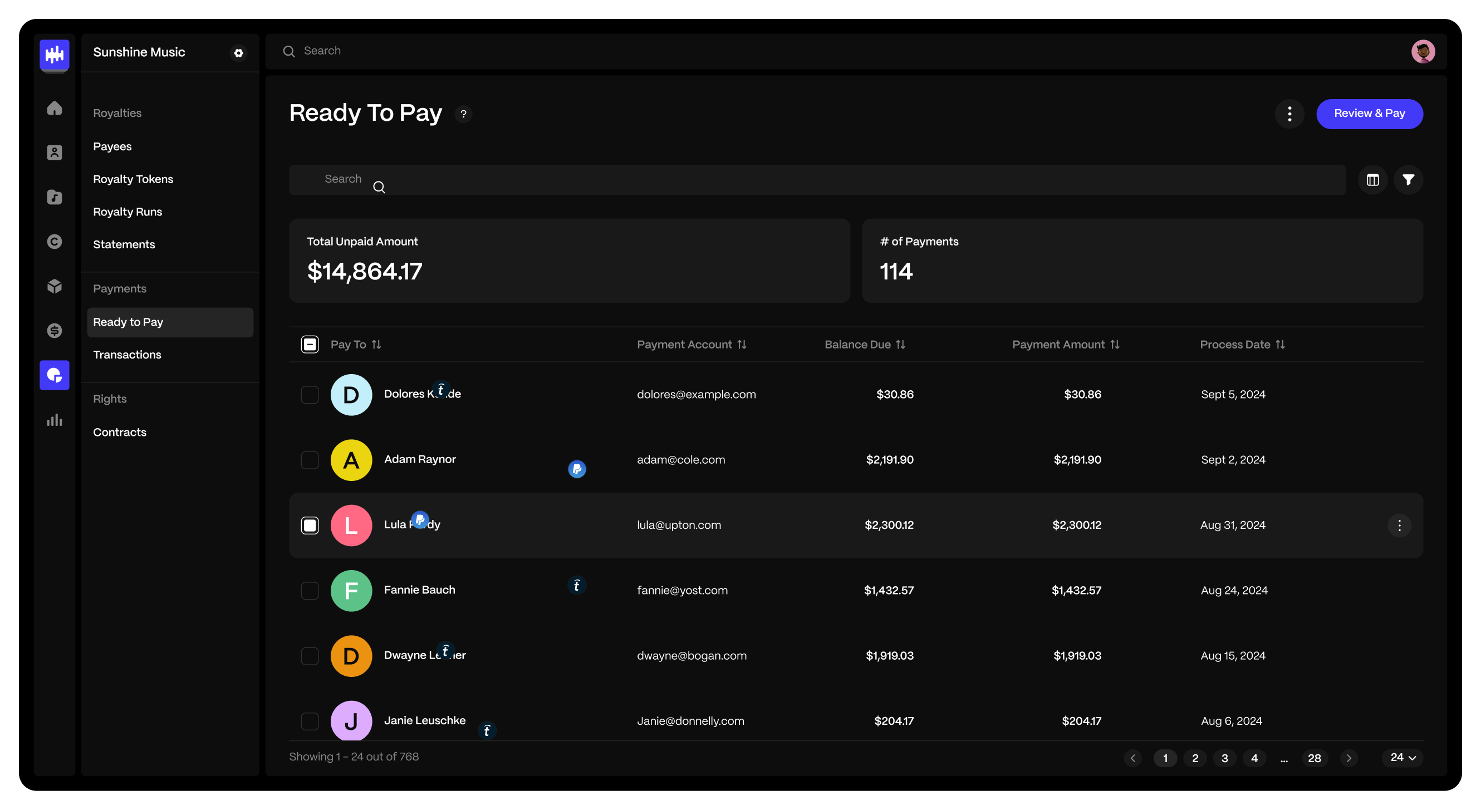Open the rows-per-page 24 dropdown
This screenshot has height=810, width=1481.
click(1402, 758)
